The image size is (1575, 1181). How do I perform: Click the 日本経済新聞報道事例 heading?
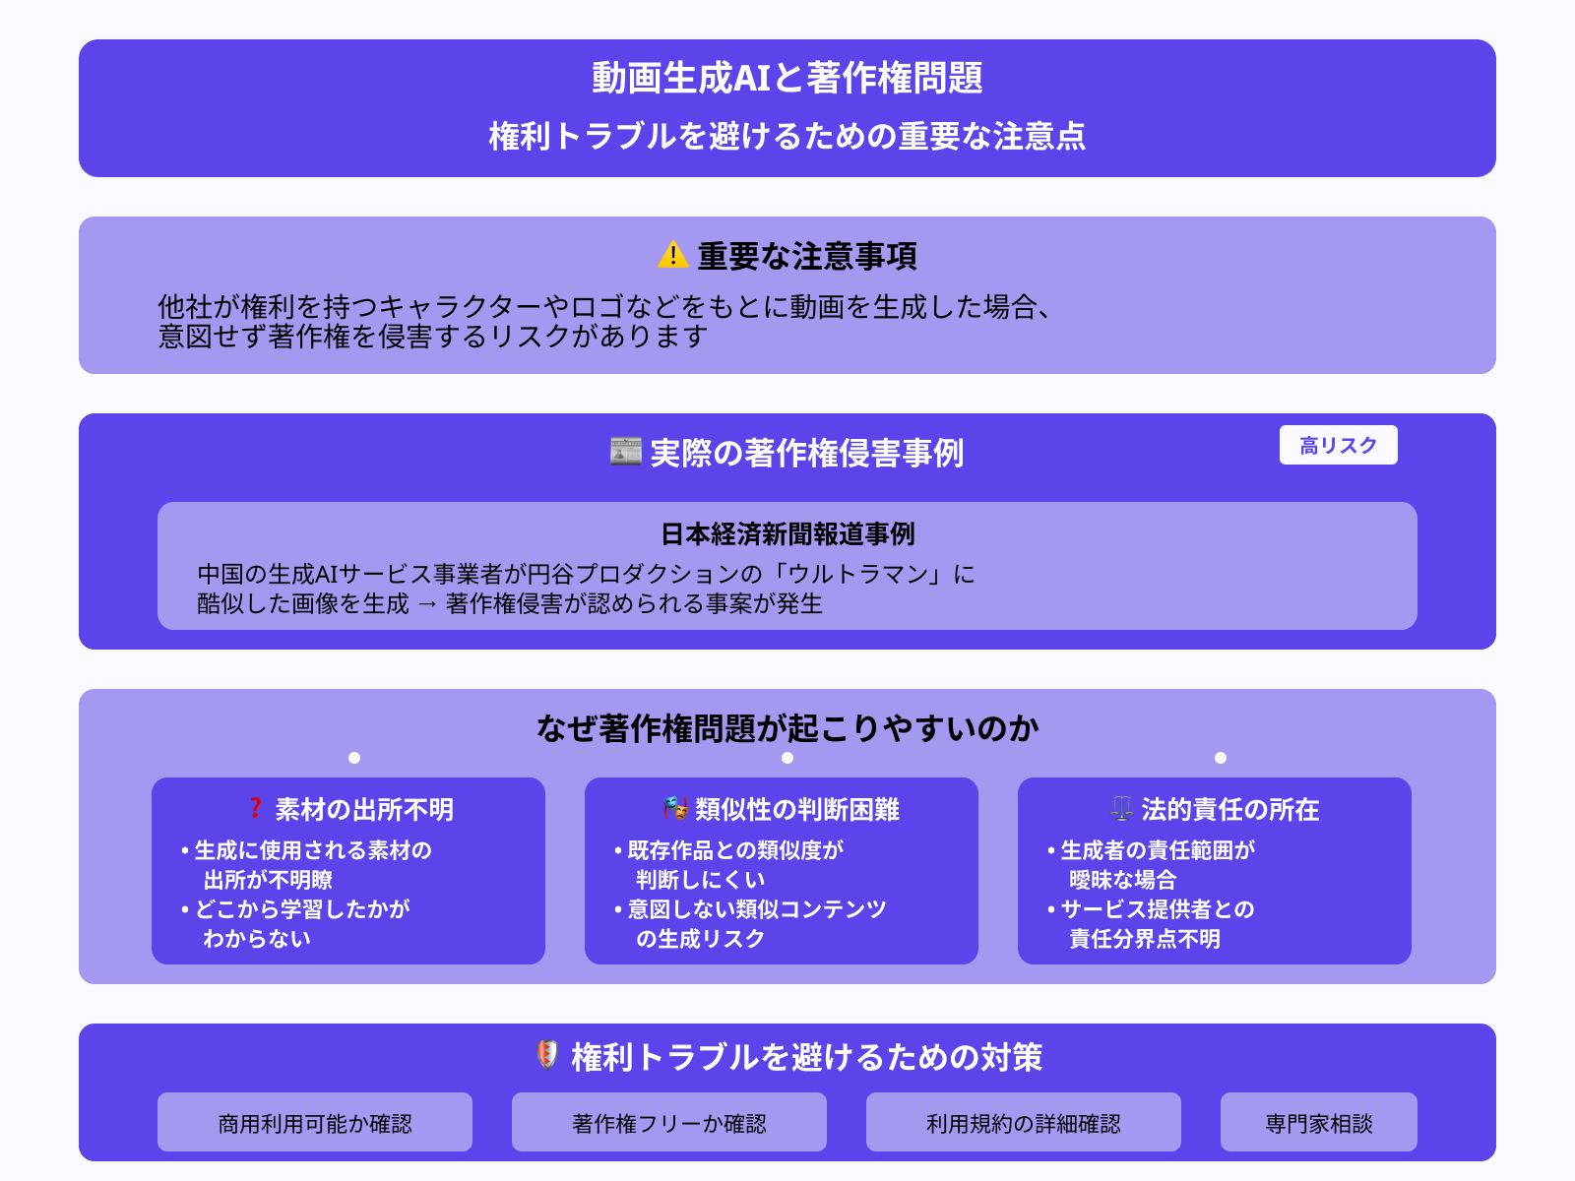coord(787,534)
